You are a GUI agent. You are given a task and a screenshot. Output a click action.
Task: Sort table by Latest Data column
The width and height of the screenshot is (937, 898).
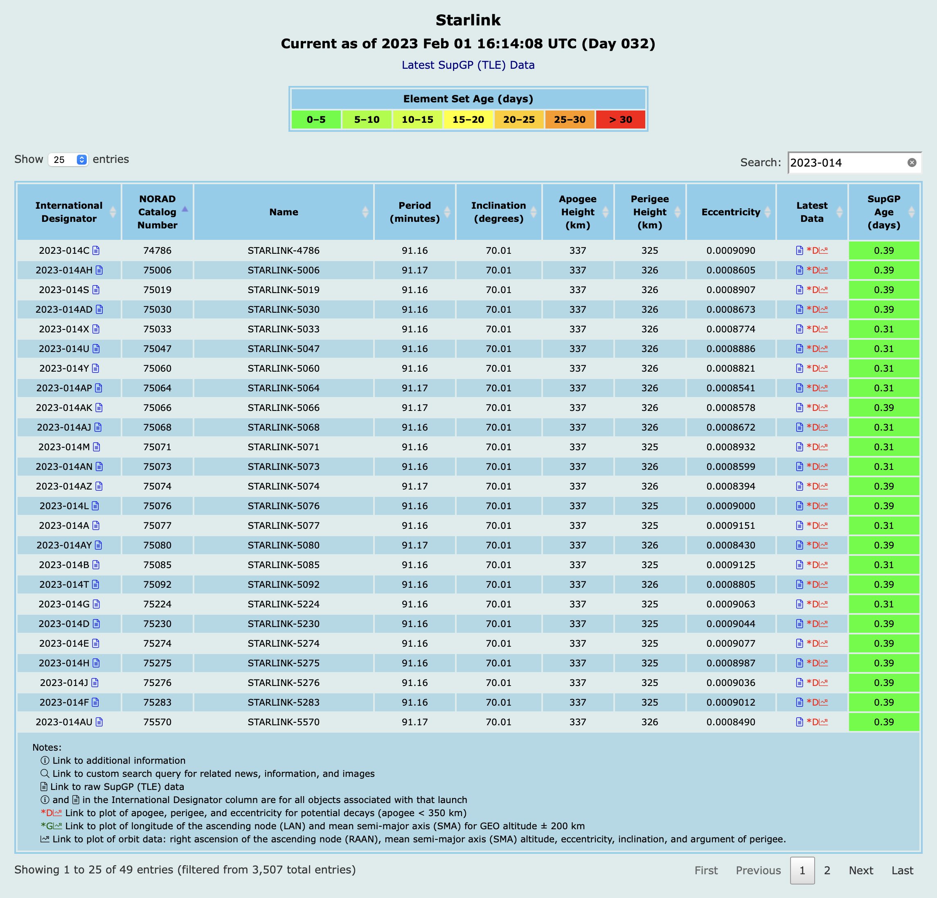pos(812,212)
